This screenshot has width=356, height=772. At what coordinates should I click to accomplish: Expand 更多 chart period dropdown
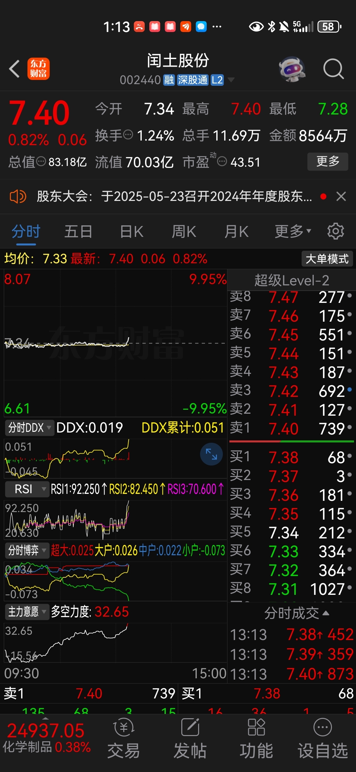click(293, 231)
